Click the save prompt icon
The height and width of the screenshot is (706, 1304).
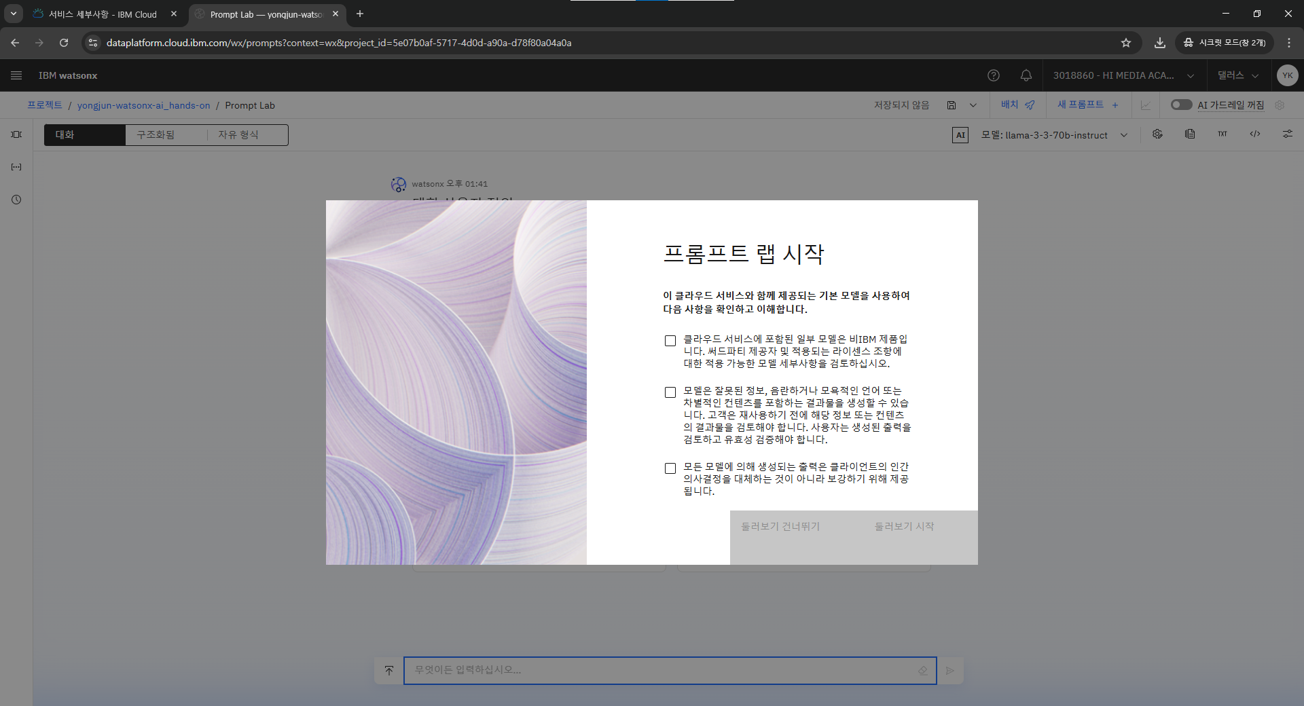point(952,105)
